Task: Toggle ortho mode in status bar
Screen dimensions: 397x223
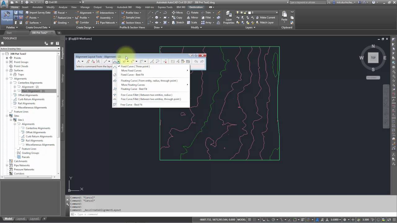Action: (268, 219)
